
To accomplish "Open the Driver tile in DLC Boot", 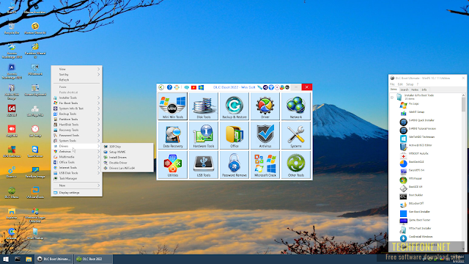I will 265,106.
